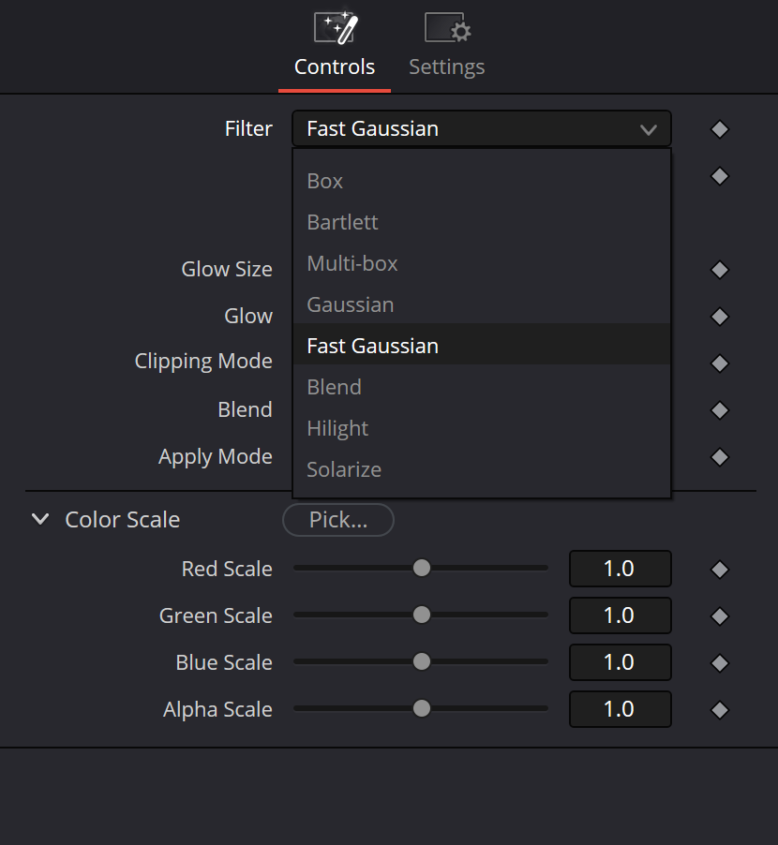
Task: Toggle keyframe diamond for Apply Mode
Action: (x=720, y=457)
